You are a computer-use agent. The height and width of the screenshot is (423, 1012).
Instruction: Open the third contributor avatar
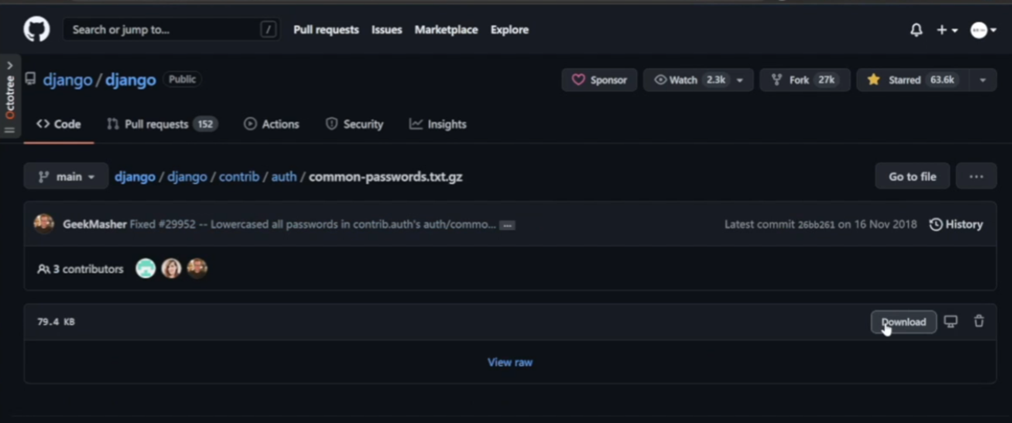click(x=197, y=268)
